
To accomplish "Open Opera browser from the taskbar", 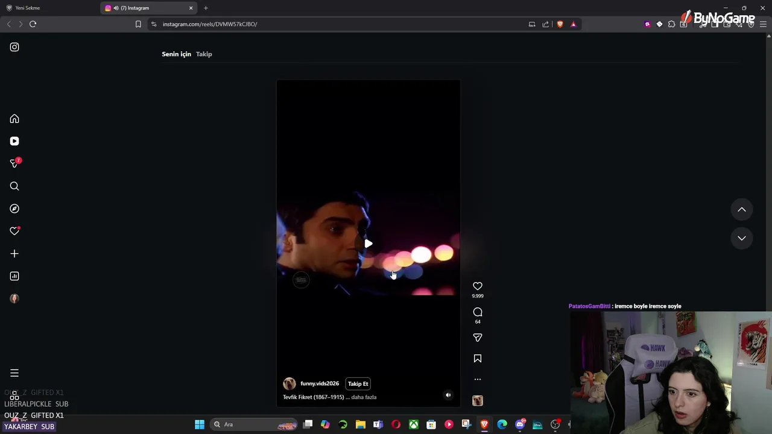I will [396, 424].
